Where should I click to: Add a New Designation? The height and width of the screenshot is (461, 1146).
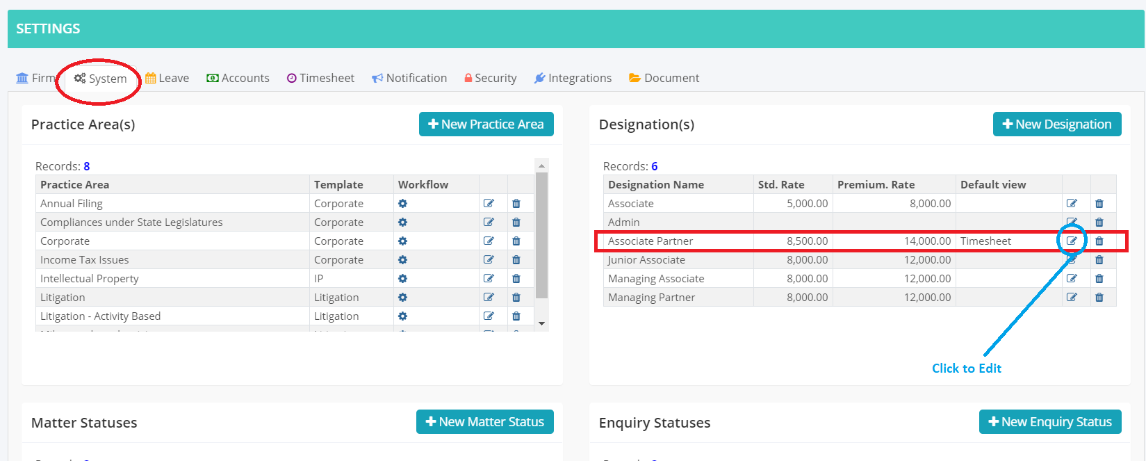1056,124
